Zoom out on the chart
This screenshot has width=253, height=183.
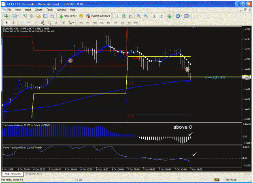(x=145, y=16)
